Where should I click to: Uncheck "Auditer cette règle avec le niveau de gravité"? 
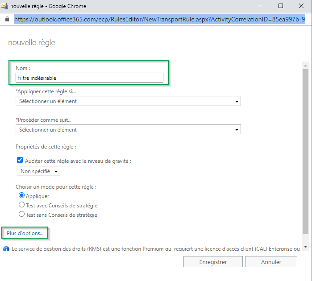(x=20, y=161)
